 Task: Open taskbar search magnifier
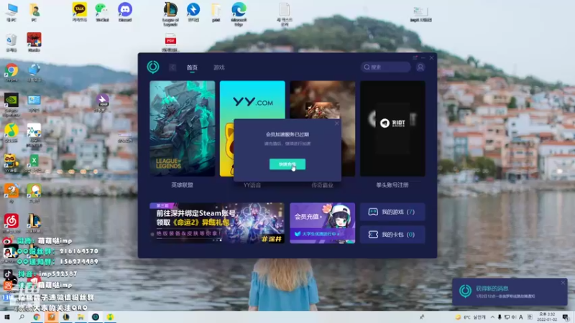pos(22,317)
